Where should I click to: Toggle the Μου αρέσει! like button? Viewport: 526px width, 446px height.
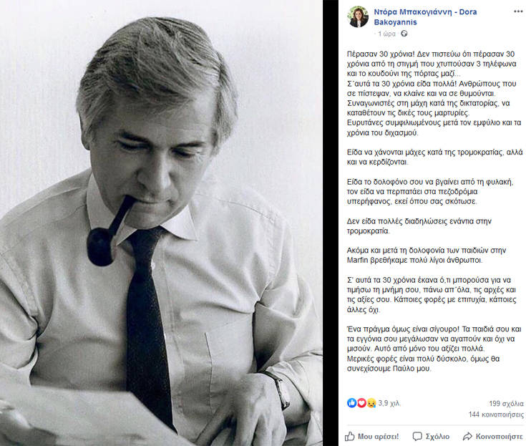373,435
